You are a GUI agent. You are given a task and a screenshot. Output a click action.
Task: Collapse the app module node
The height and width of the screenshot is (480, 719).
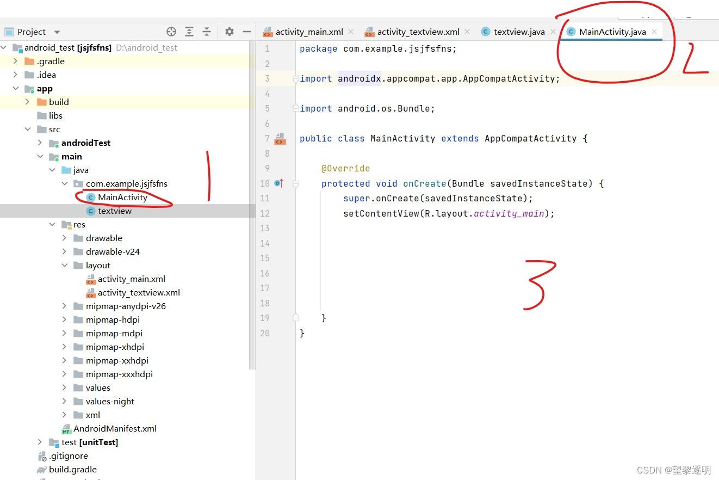16,89
